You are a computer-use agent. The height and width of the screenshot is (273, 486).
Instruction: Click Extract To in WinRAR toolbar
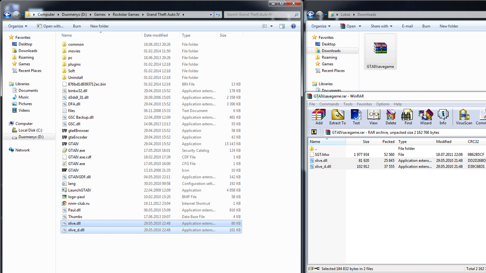337,117
